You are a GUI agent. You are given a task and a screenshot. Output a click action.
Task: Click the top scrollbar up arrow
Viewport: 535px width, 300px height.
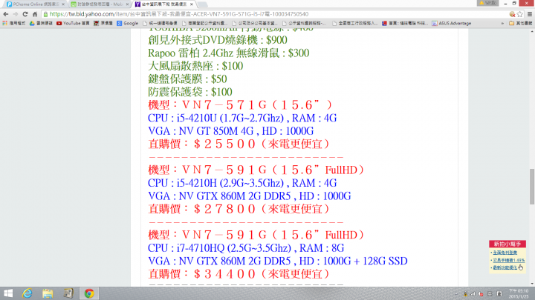point(532,31)
